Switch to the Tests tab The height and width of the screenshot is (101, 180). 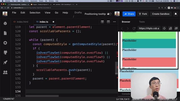[x=142, y=22]
